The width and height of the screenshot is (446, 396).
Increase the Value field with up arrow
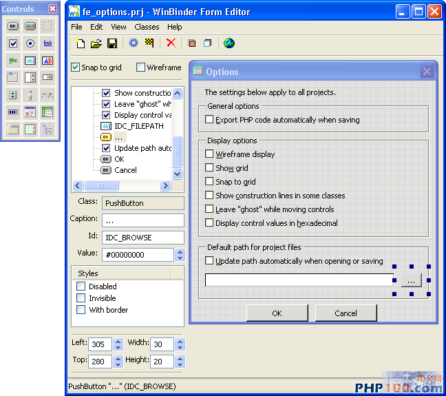(180, 251)
